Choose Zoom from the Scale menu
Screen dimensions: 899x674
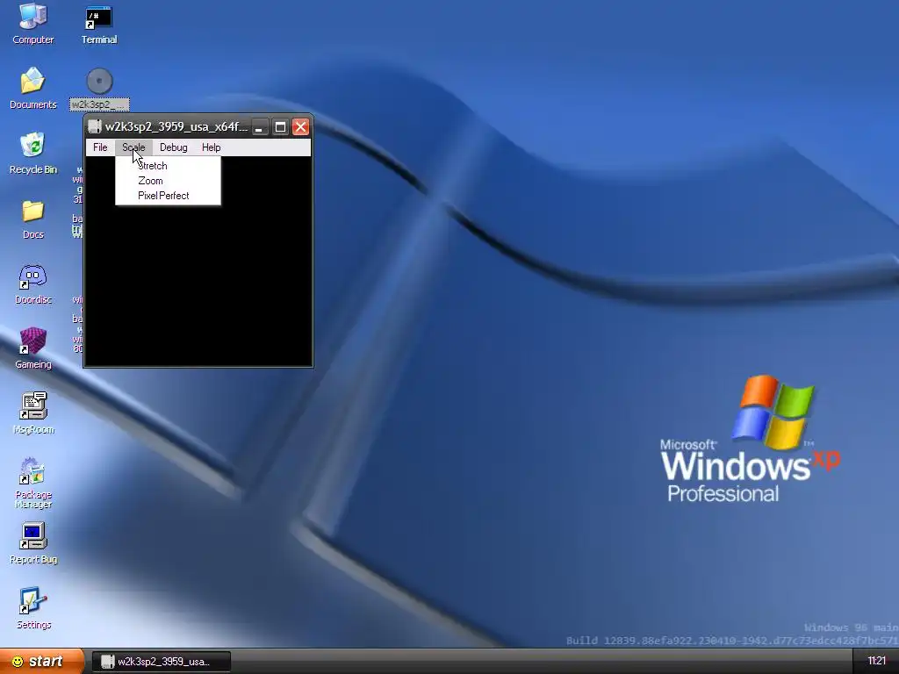168,181
